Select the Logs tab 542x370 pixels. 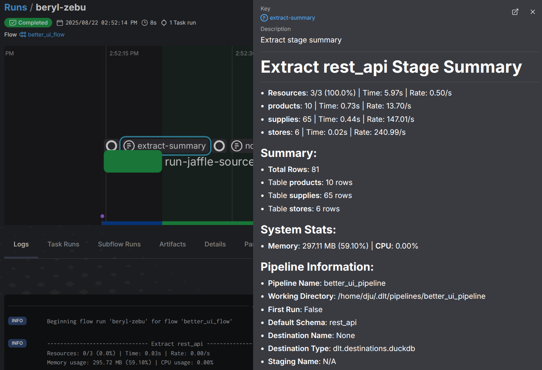(21, 244)
